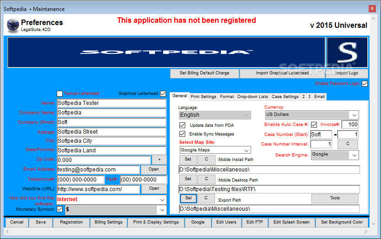Open Billing Settings

pos(108,223)
